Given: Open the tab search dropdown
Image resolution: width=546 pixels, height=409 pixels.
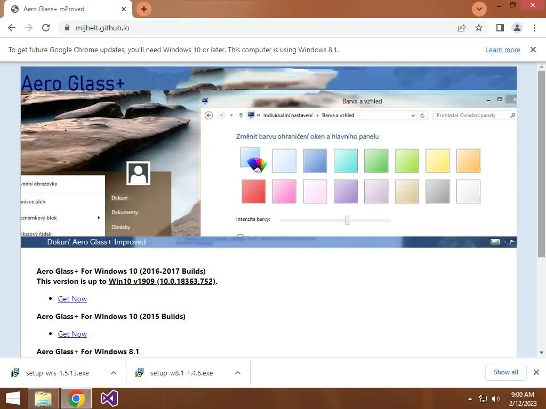Looking at the screenshot, I should pos(479,9).
